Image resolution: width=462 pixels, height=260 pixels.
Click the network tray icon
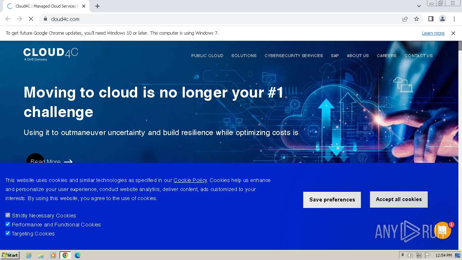(419, 255)
